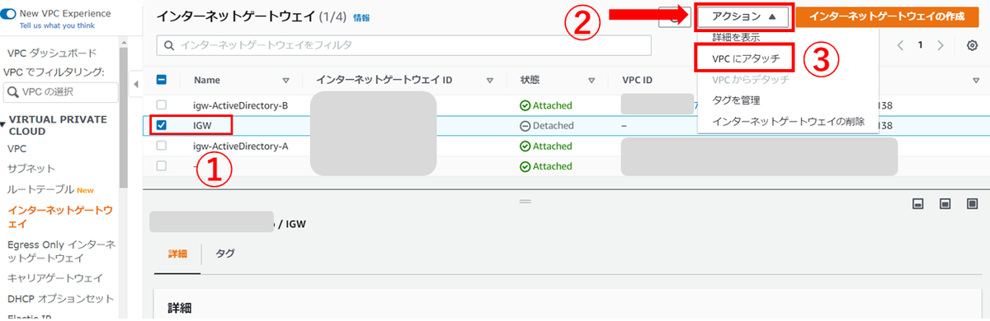Minimize the detail panel with first layout icon
The image size is (990, 321).
(917, 203)
